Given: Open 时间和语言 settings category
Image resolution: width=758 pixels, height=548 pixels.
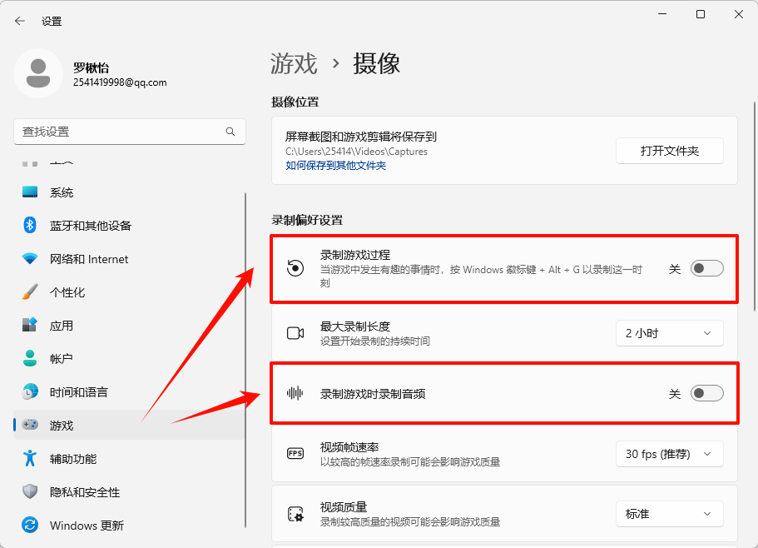Looking at the screenshot, I should 78,392.
